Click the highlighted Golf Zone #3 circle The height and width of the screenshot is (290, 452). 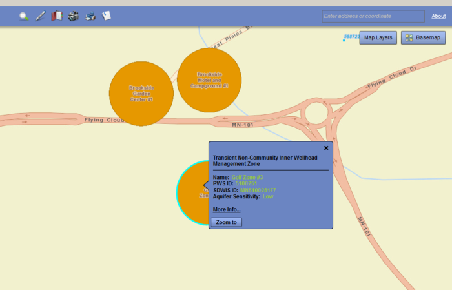192,192
